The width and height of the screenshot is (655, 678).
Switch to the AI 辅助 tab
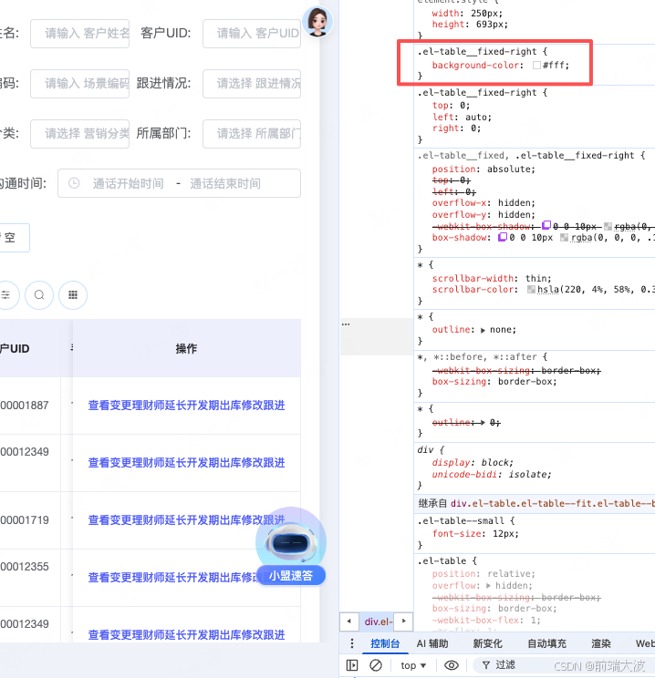(x=432, y=643)
